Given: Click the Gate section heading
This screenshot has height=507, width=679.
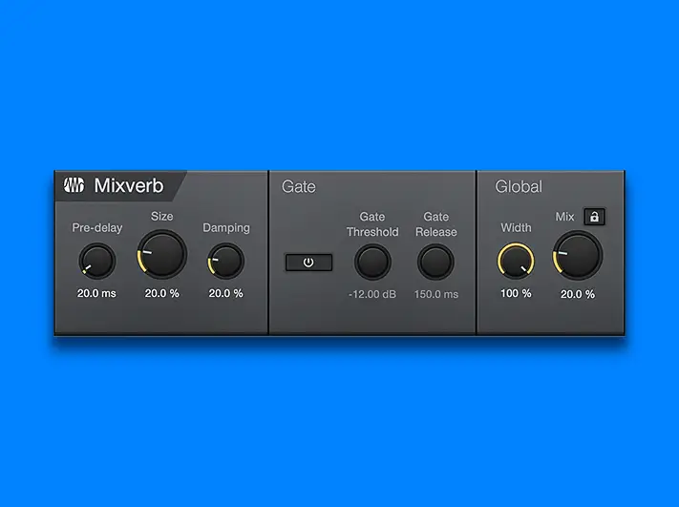Looking at the screenshot, I should point(298,186).
